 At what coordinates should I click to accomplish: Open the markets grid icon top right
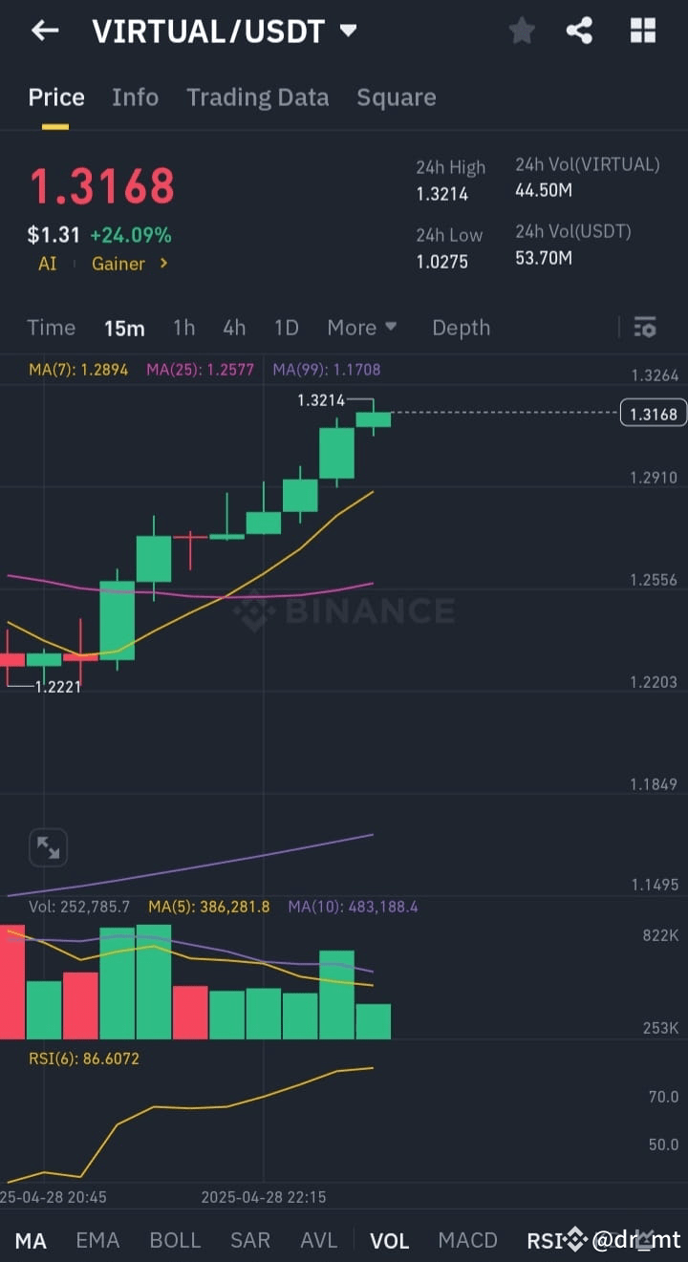[x=642, y=30]
